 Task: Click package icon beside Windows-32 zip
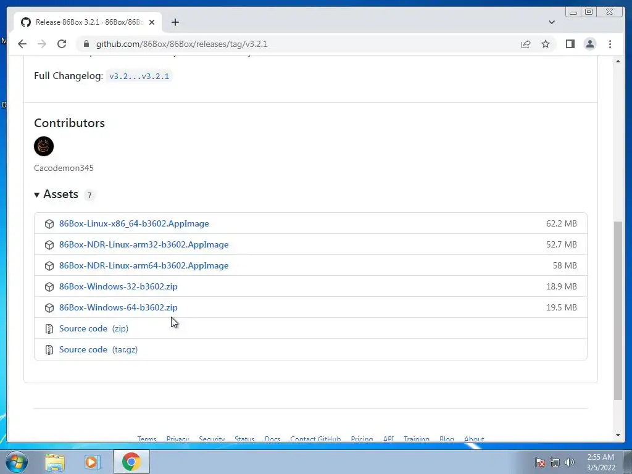click(x=49, y=287)
